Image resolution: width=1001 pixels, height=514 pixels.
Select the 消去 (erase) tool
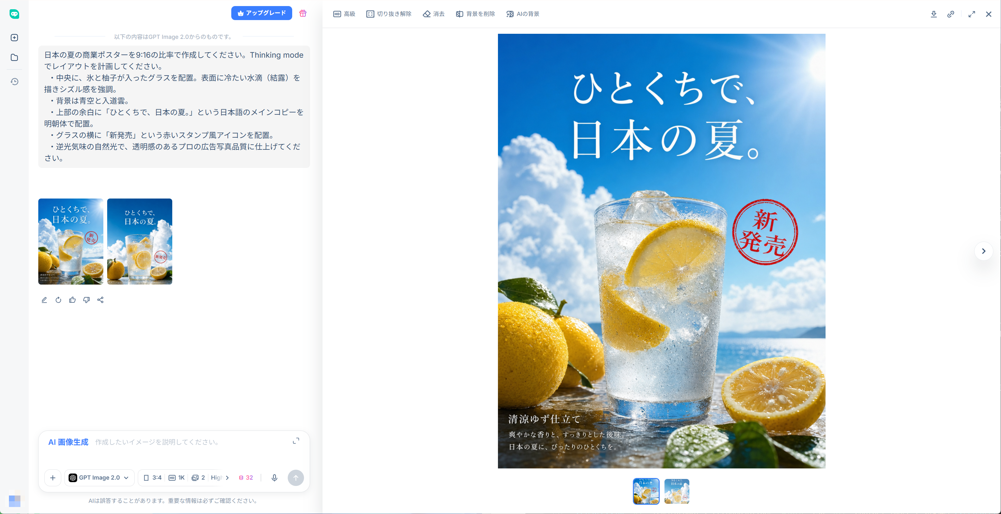click(434, 14)
